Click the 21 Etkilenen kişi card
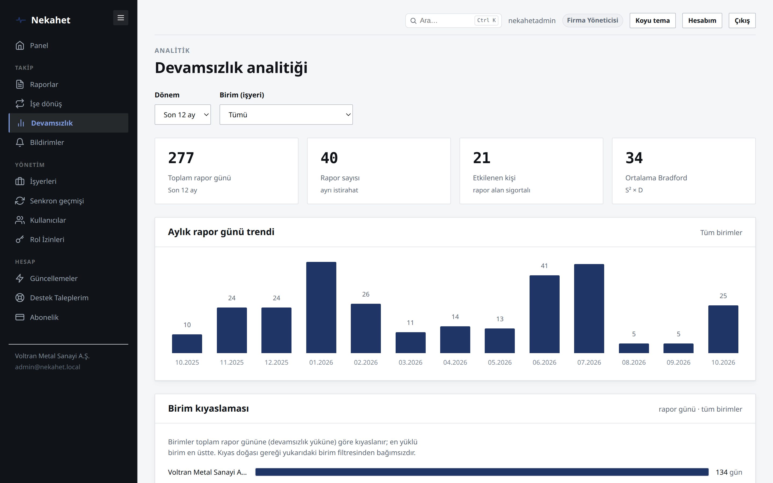This screenshot has width=773, height=483. (531, 171)
